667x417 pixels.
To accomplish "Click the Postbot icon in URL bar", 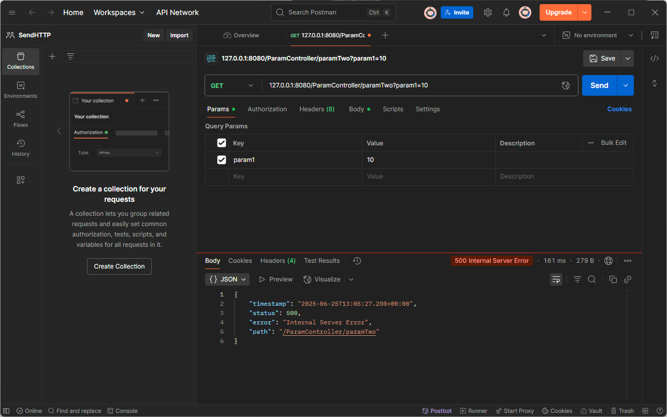I will tap(565, 85).
